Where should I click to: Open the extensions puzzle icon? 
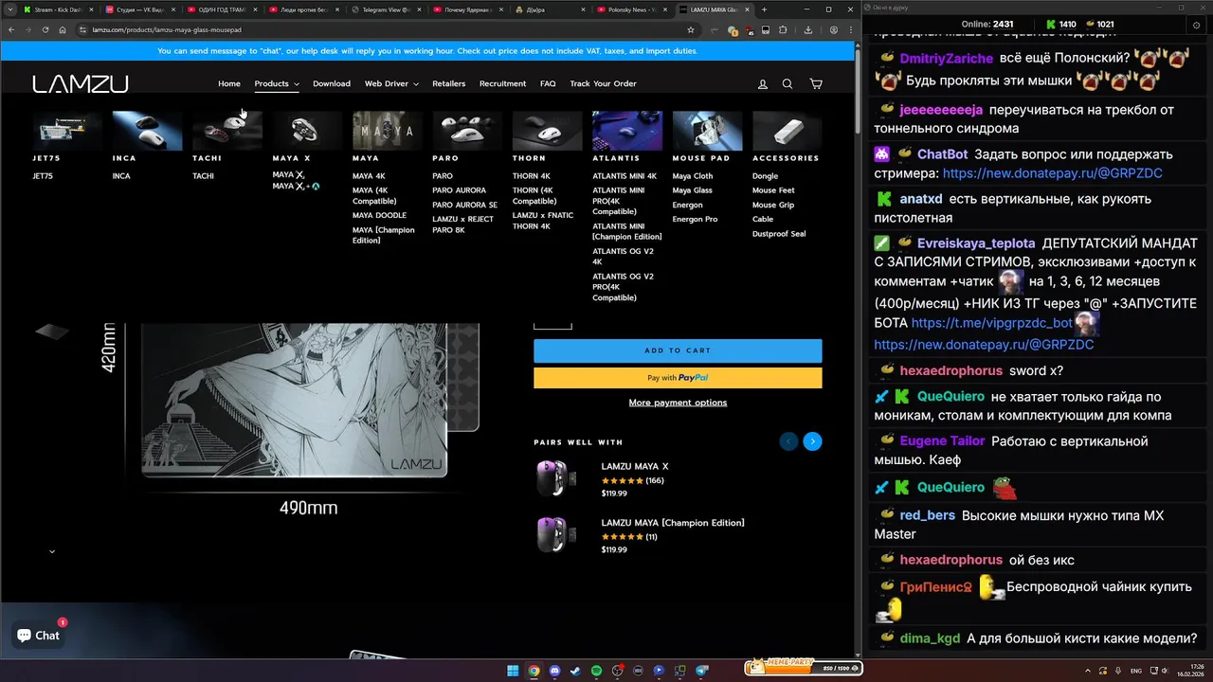[x=783, y=29]
